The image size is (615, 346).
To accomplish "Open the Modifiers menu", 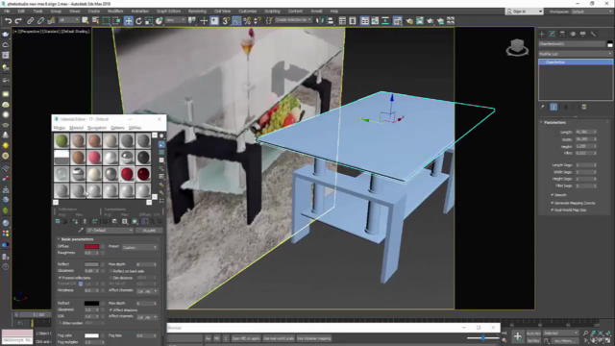I will click(x=115, y=11).
